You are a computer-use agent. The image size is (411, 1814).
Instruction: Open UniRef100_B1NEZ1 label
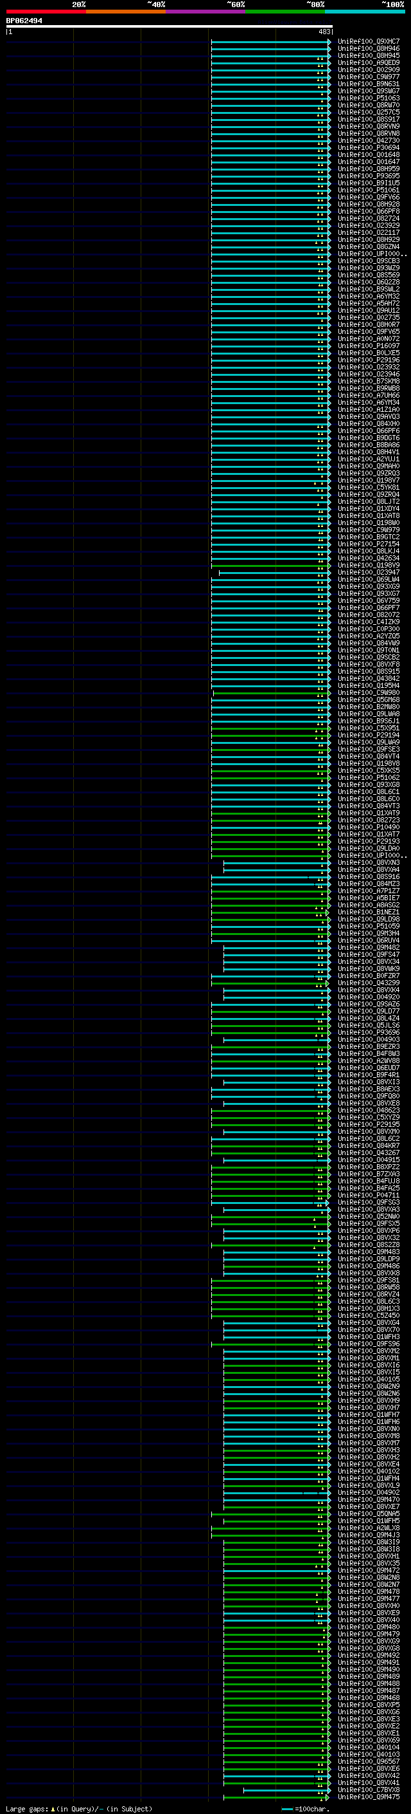tap(369, 912)
